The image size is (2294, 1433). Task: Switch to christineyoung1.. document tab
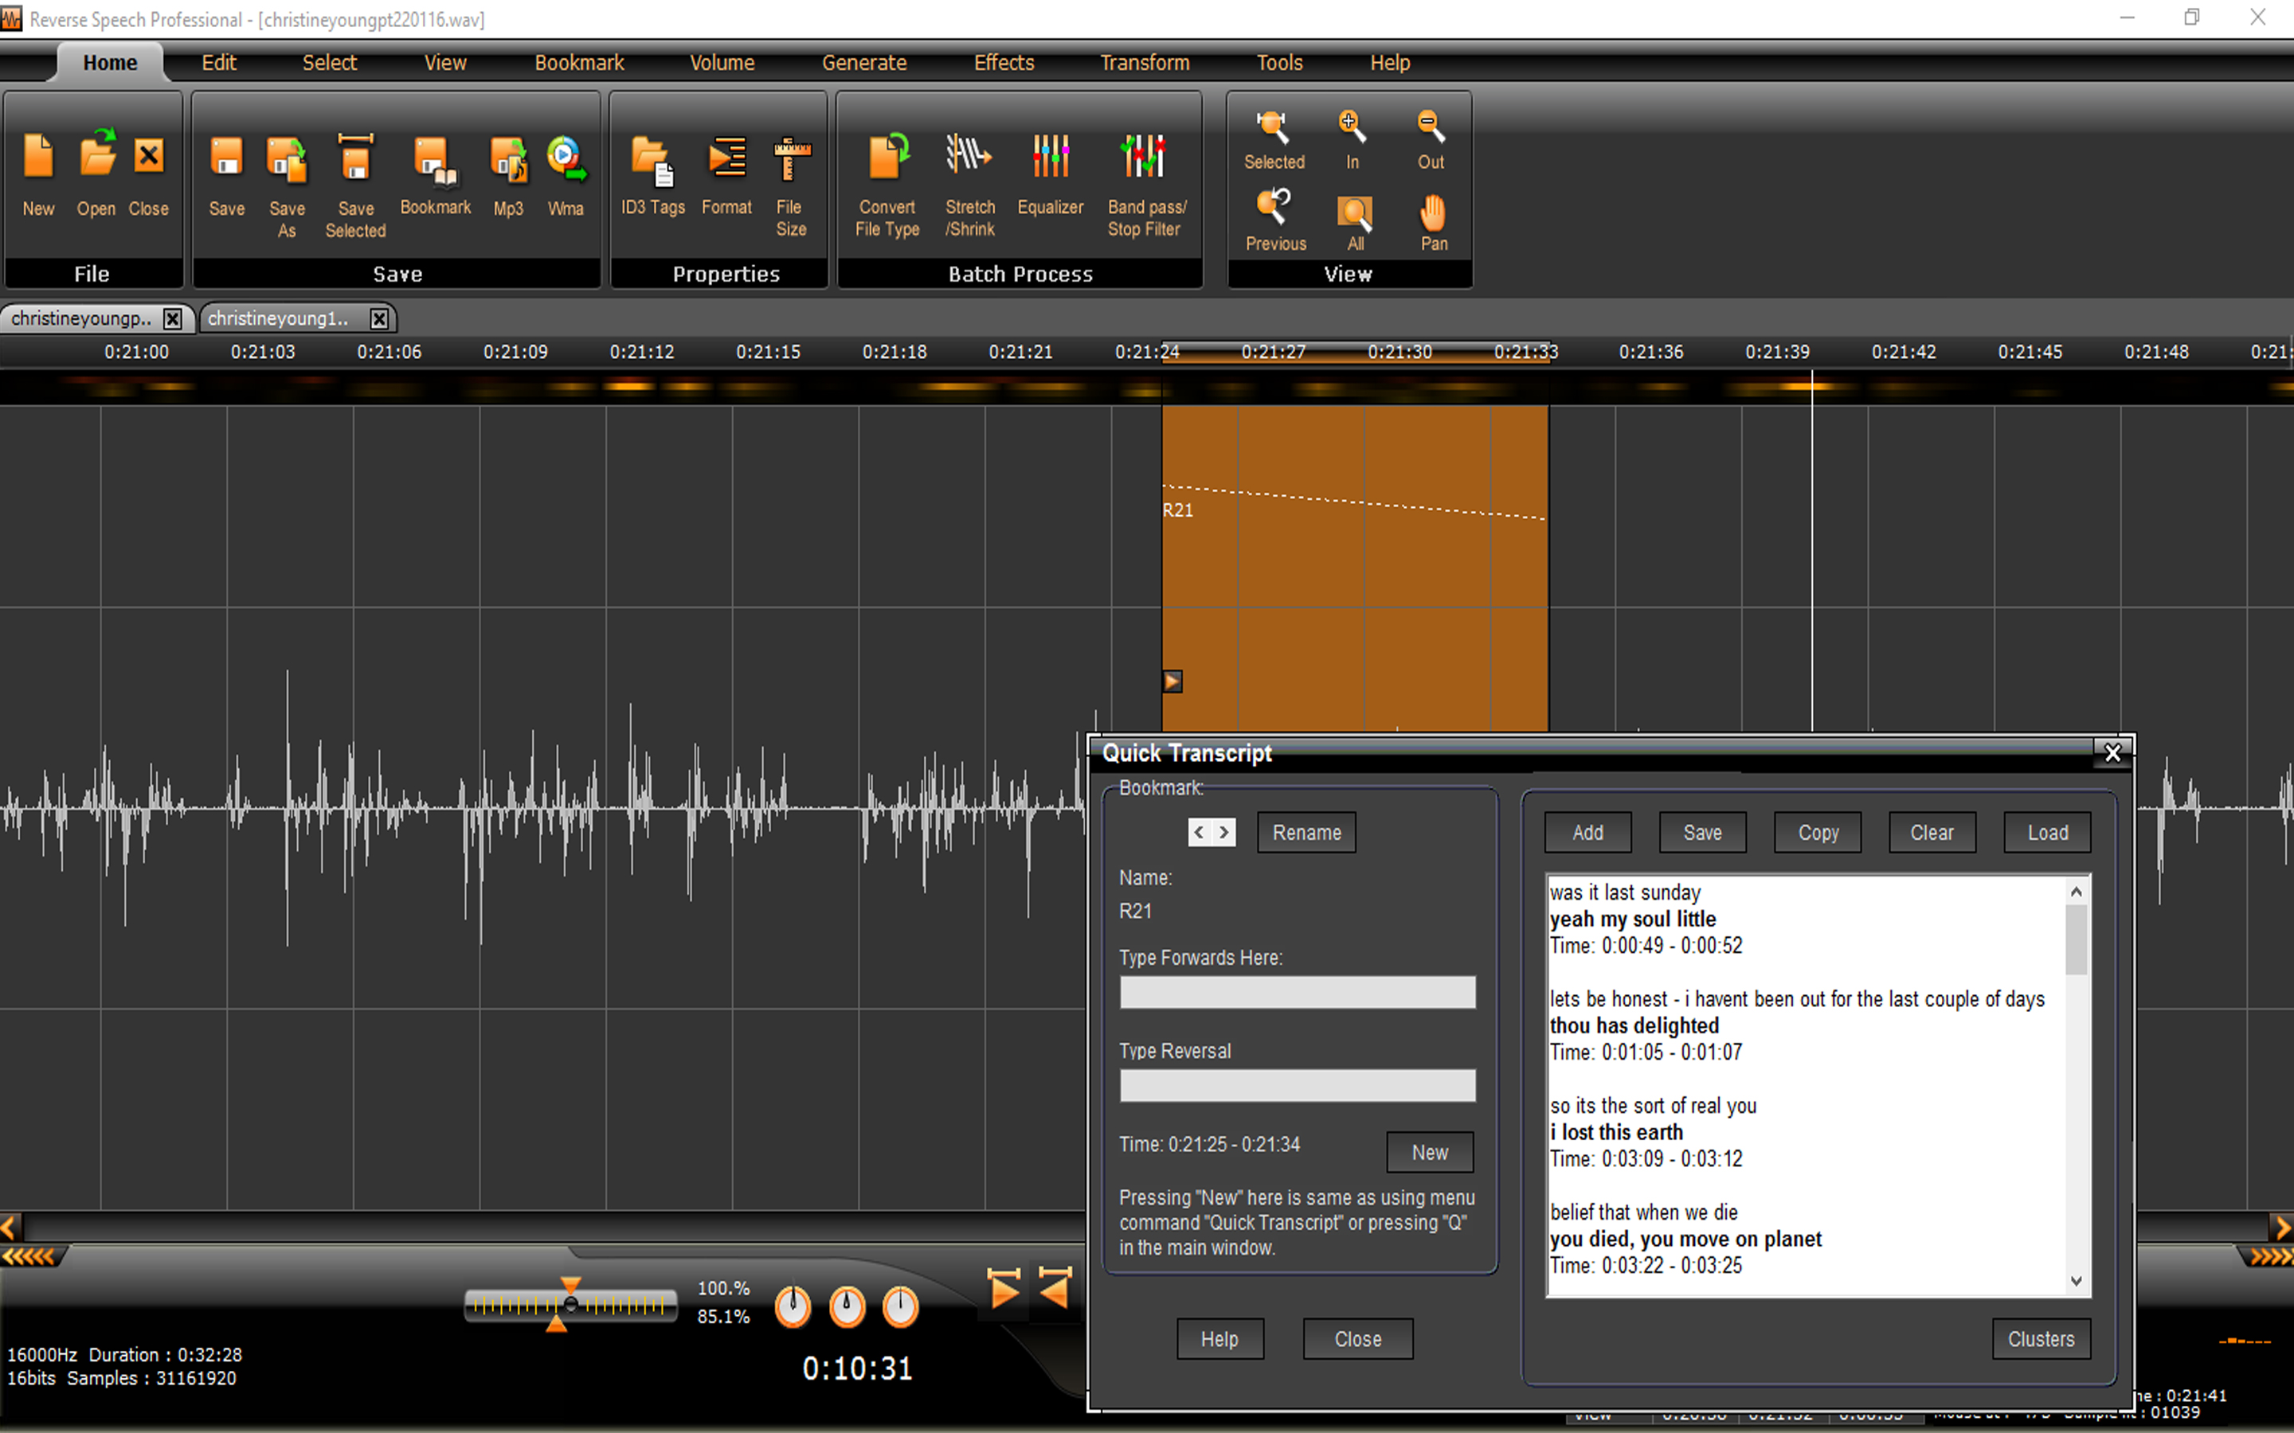coord(279,318)
